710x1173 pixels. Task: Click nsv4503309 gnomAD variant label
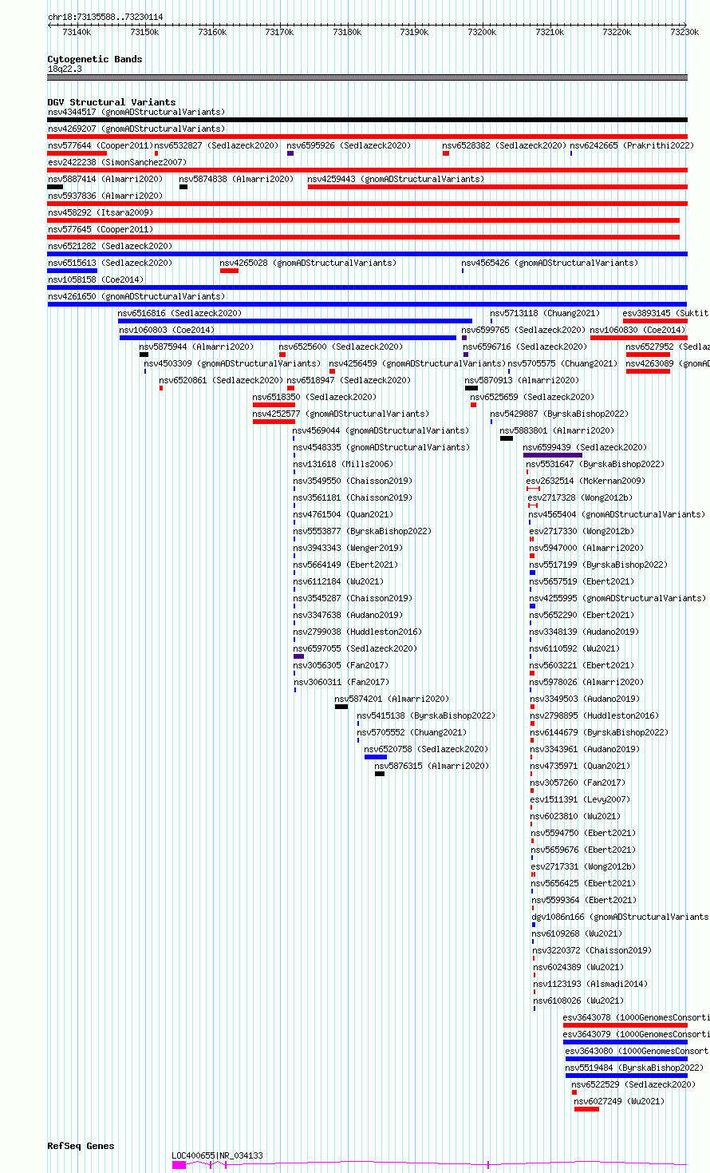[232, 364]
